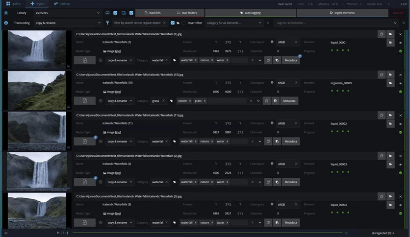
Task: Click paste tags icon for Icelandic Waterfalls (11)
Action: tap(277, 142)
